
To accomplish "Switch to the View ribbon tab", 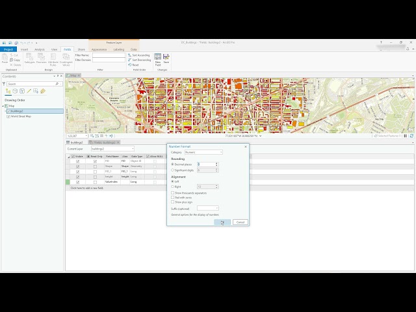I will (x=54, y=49).
